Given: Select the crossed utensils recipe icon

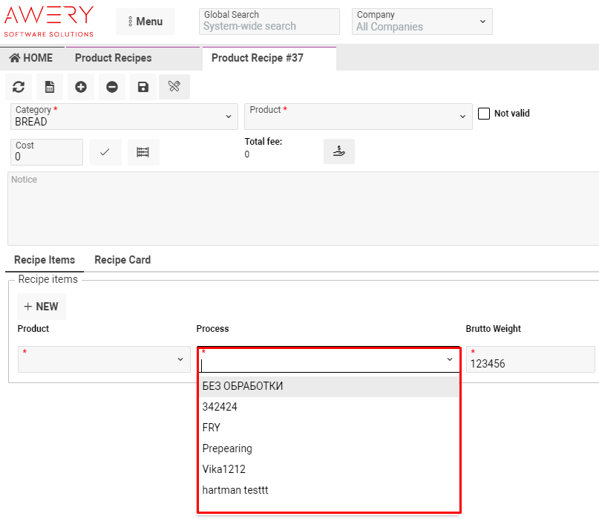Looking at the screenshot, I should point(174,87).
